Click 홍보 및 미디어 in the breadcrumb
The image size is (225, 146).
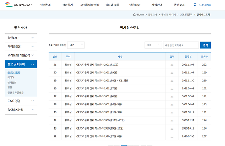click(x=168, y=14)
